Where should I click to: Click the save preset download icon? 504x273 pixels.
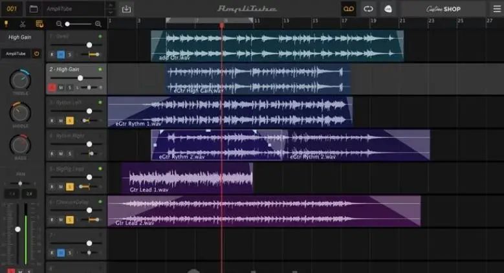pyautogui.click(x=126, y=9)
